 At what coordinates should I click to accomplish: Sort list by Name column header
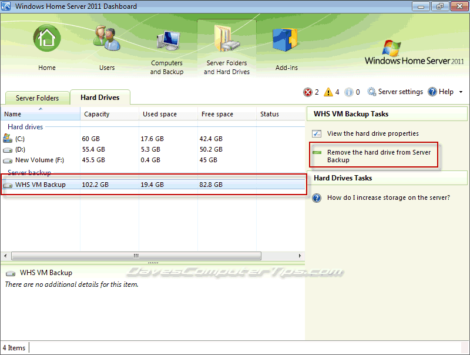pyautogui.click(x=41, y=114)
